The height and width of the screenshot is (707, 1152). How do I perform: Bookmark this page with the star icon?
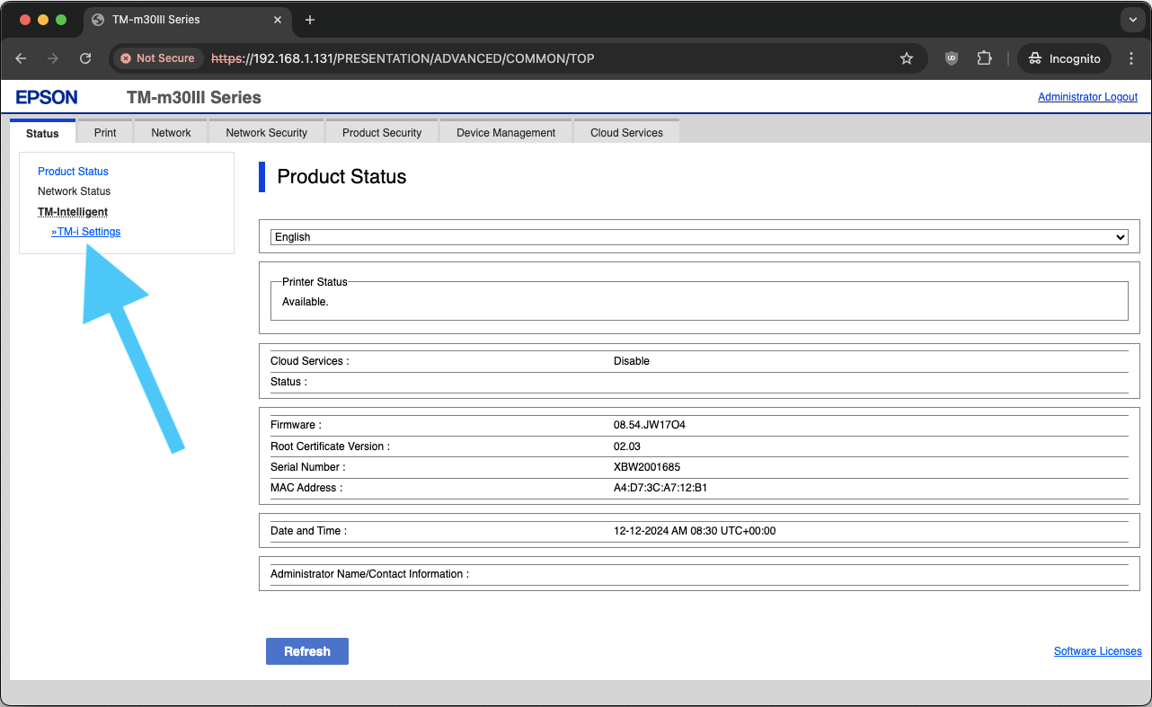(x=907, y=58)
